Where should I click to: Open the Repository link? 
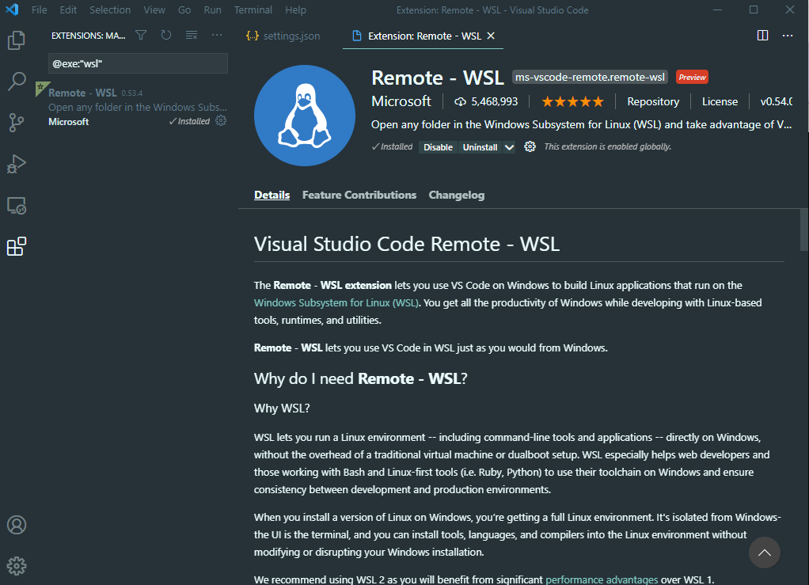[653, 101]
